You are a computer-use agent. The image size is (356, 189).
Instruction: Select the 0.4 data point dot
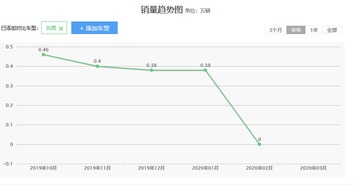pyautogui.click(x=97, y=66)
